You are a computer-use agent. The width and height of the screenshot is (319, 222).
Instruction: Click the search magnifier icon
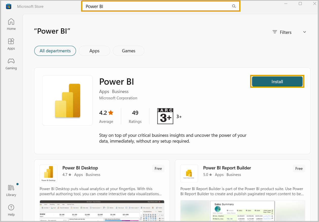coord(234,6)
